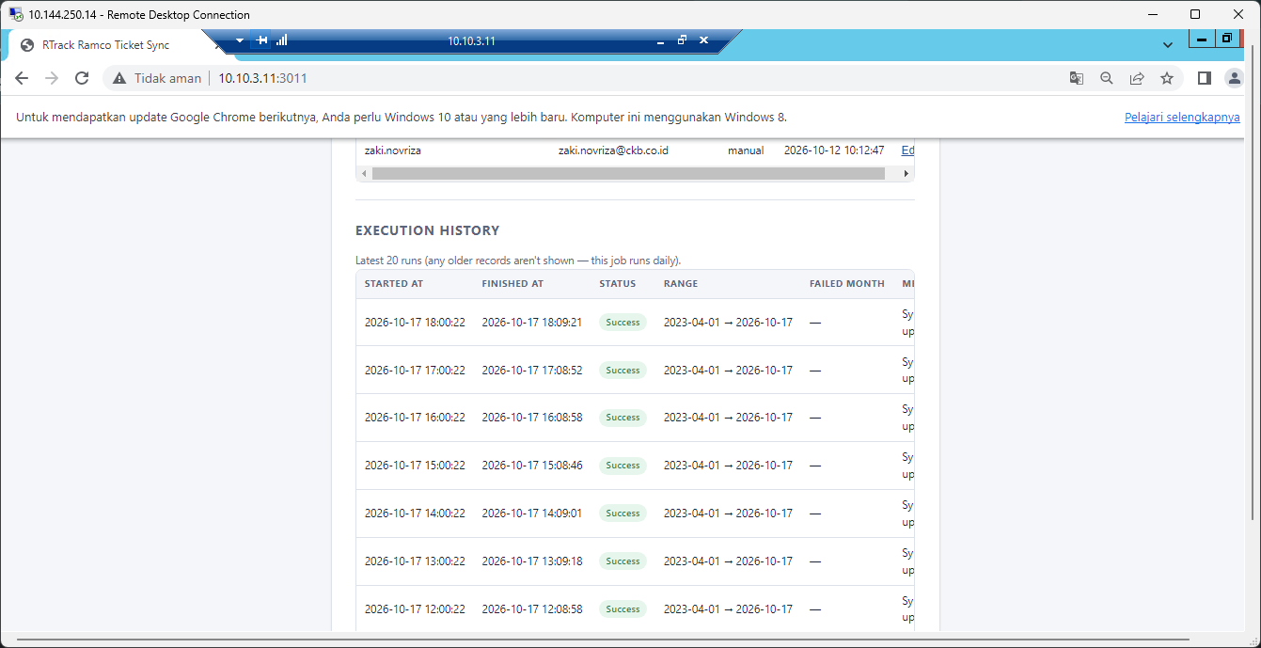Click the FAILED MONTH column header
Viewport: 1261px width, 648px height.
coord(846,284)
